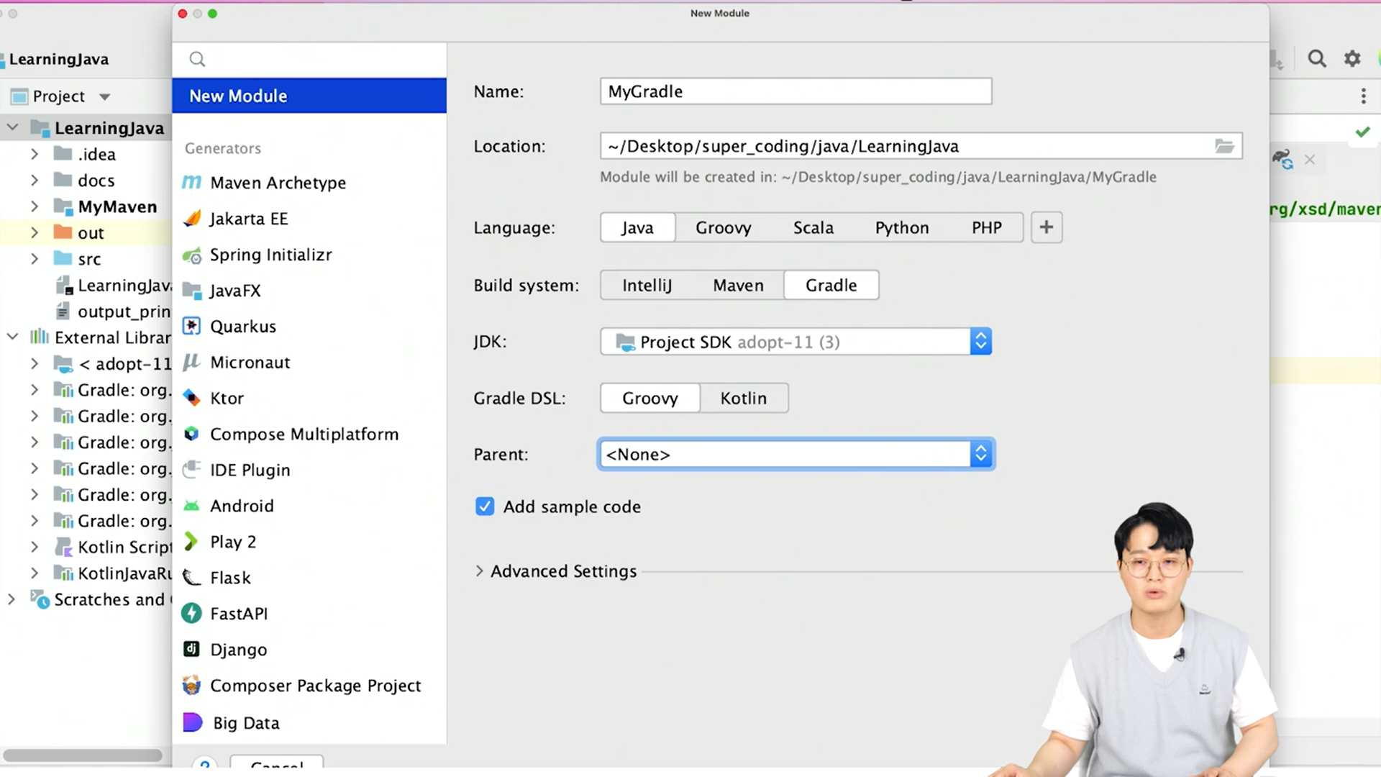Set language to Scala
This screenshot has height=777, width=1381.
[813, 227]
